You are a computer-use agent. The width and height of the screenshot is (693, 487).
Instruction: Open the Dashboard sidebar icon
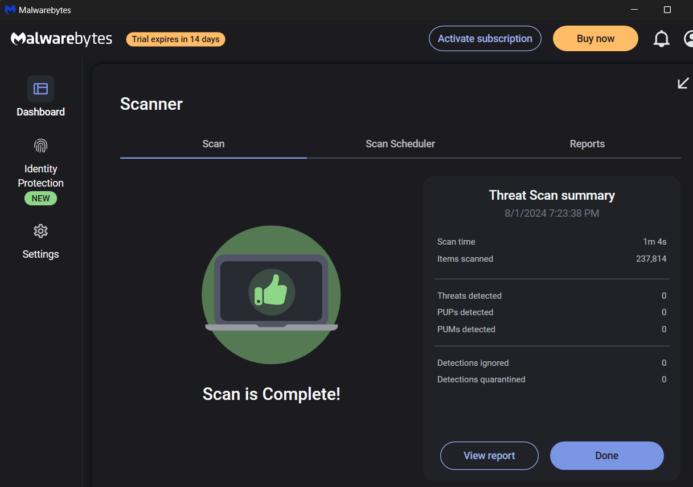[x=40, y=89]
